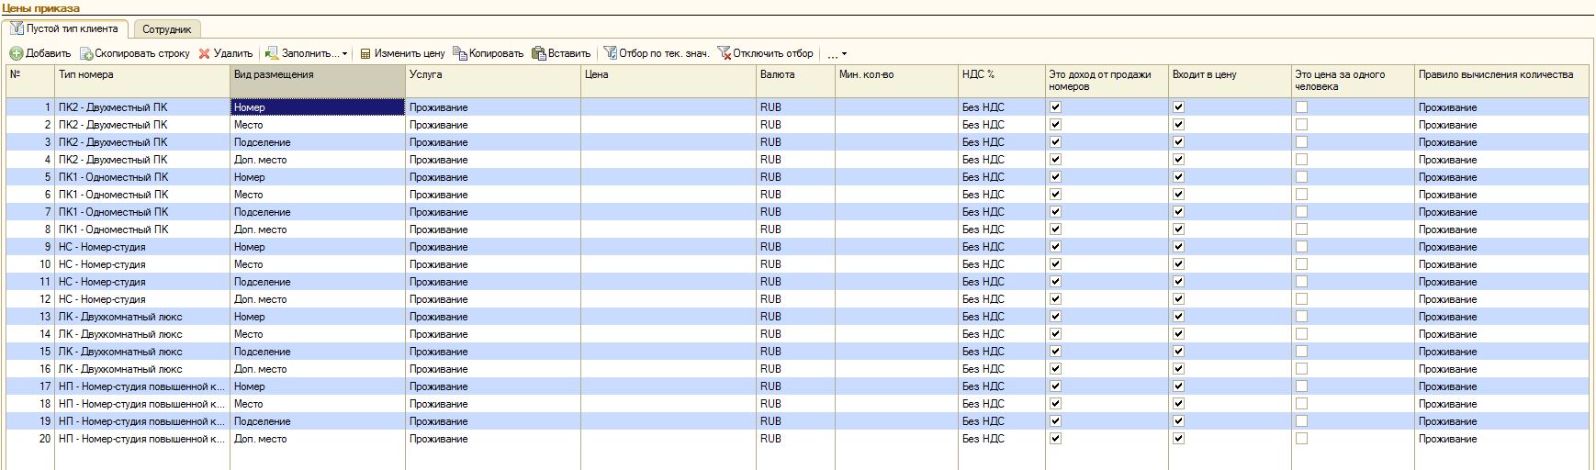Select Проживание rule cell in row 15

[1501, 352]
